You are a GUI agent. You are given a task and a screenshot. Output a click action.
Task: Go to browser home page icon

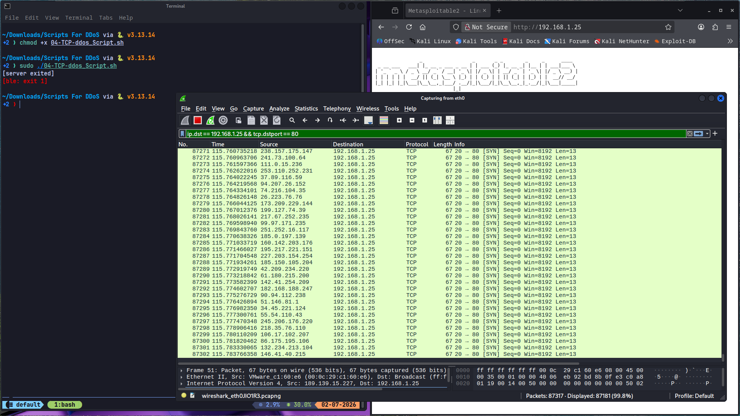point(423,27)
